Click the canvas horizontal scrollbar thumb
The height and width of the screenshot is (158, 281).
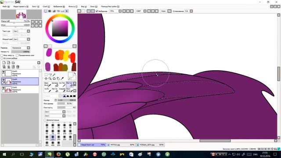coord(215,140)
